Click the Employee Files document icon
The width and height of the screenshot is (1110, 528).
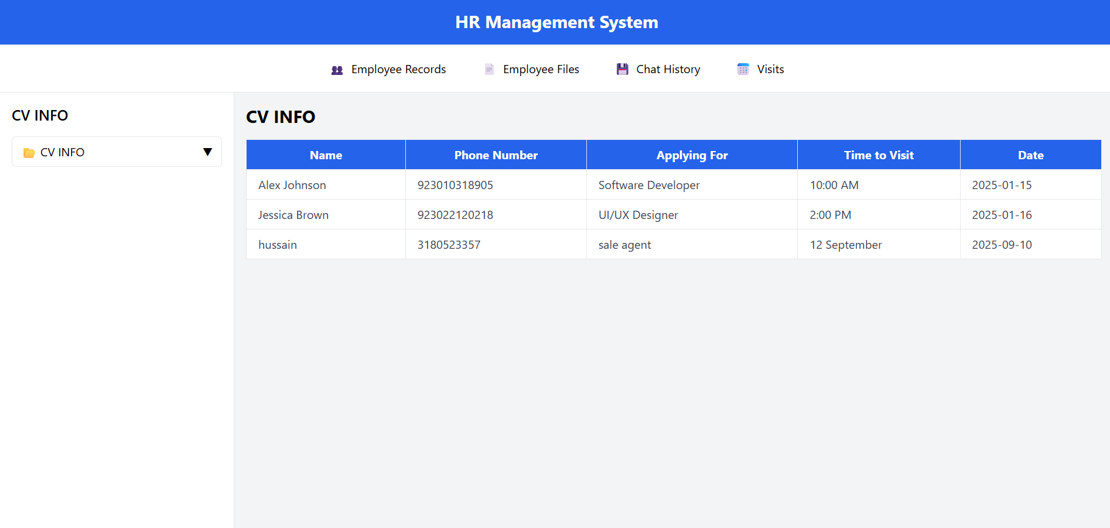click(489, 68)
